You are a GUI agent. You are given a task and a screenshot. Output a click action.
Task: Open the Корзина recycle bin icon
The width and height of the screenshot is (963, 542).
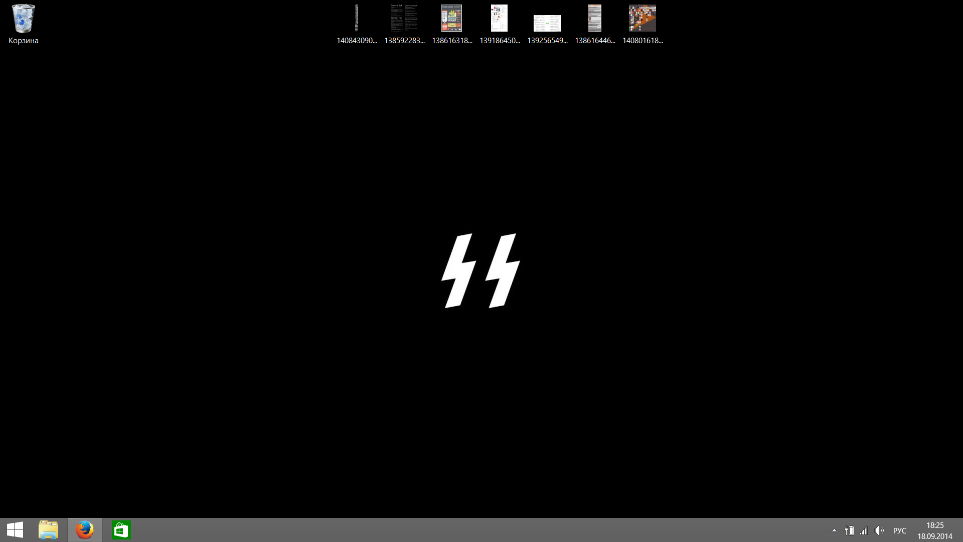pos(23,19)
